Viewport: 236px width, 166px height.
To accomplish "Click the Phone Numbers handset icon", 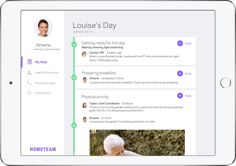I will (x=30, y=83).
